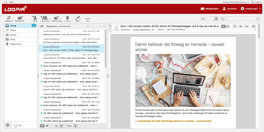Click the sender avatar placeholder
264x132 pixels.
[x=116, y=28]
